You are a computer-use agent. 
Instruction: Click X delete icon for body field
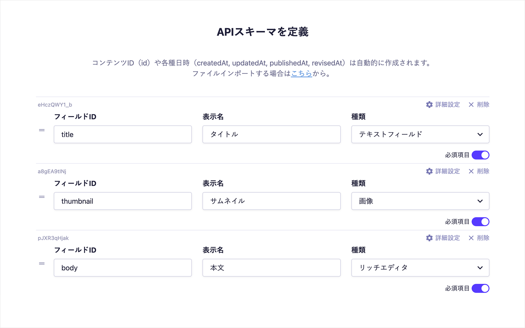(471, 238)
